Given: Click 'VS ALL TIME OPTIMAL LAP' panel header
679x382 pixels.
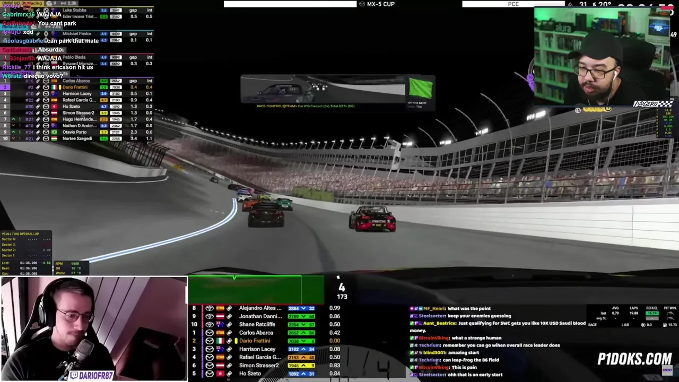Looking at the screenshot, I should point(21,234).
